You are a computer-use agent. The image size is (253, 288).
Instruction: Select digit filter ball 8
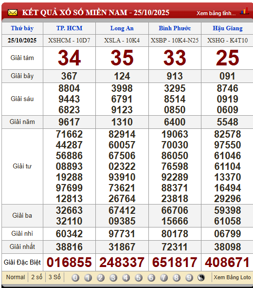pos(177,278)
